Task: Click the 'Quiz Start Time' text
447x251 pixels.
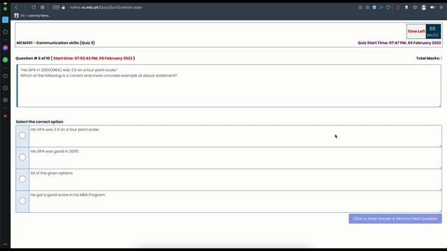Action: pyautogui.click(x=399, y=43)
